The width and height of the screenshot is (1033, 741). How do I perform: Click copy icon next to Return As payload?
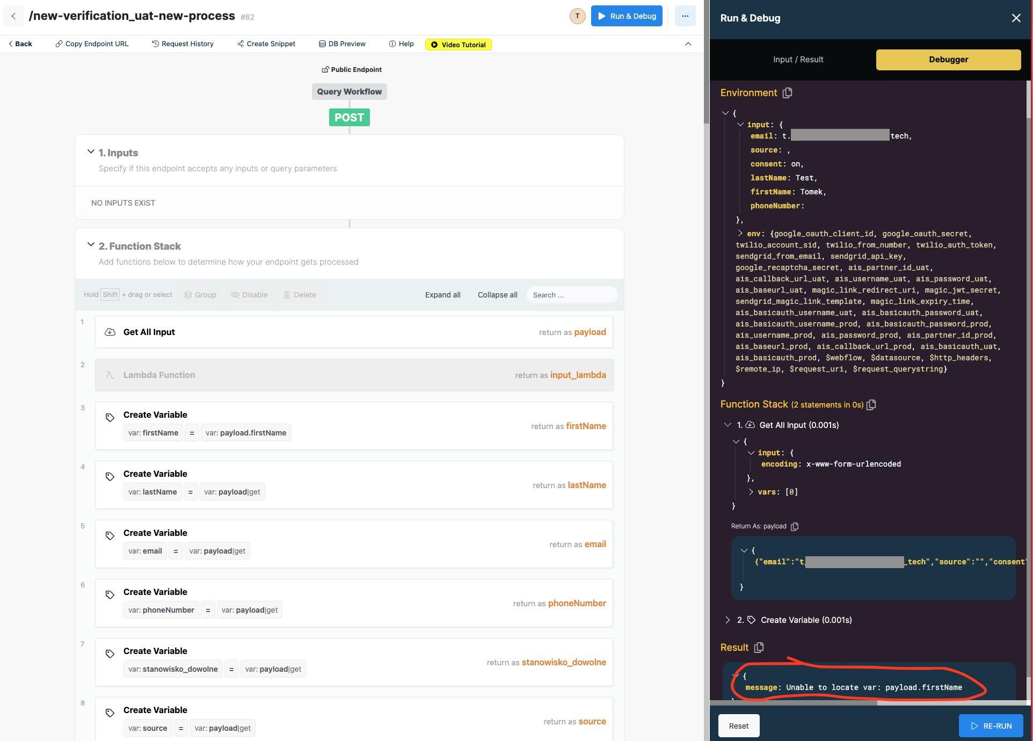[x=795, y=526]
